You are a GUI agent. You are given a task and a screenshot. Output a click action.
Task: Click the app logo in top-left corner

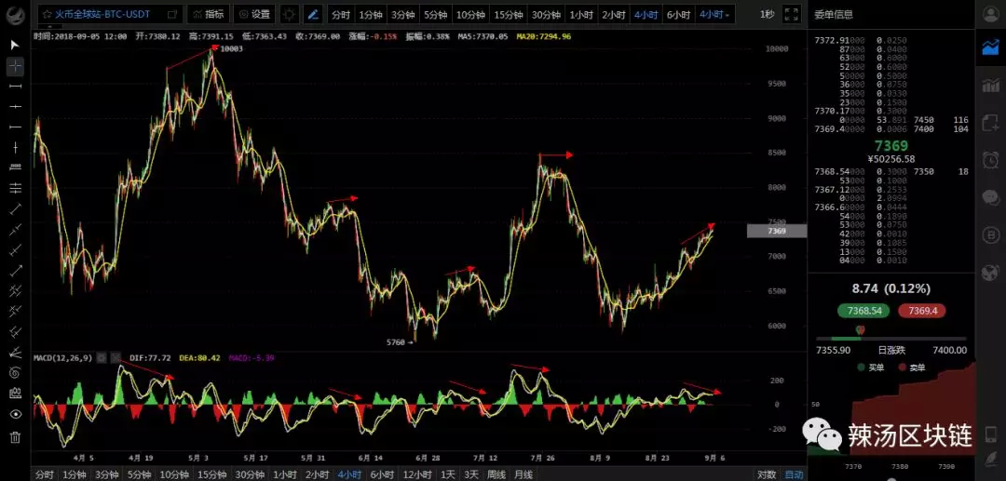16,14
